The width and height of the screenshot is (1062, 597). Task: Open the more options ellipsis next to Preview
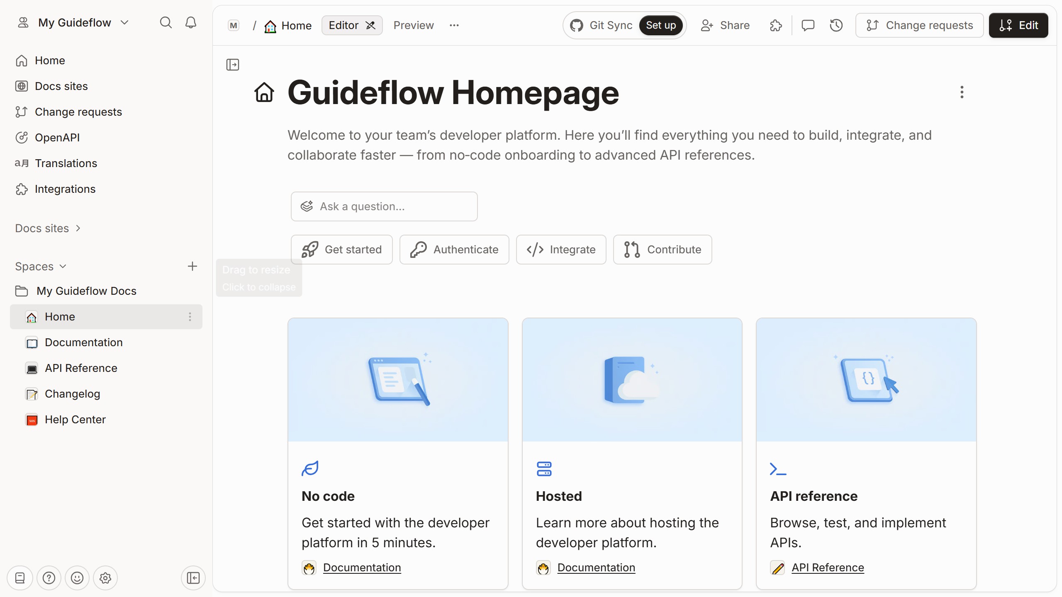tap(454, 25)
